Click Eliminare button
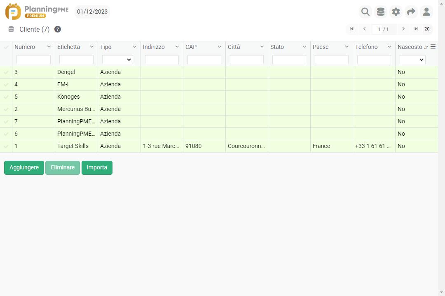Image resolution: width=445 pixels, height=296 pixels. click(x=63, y=168)
